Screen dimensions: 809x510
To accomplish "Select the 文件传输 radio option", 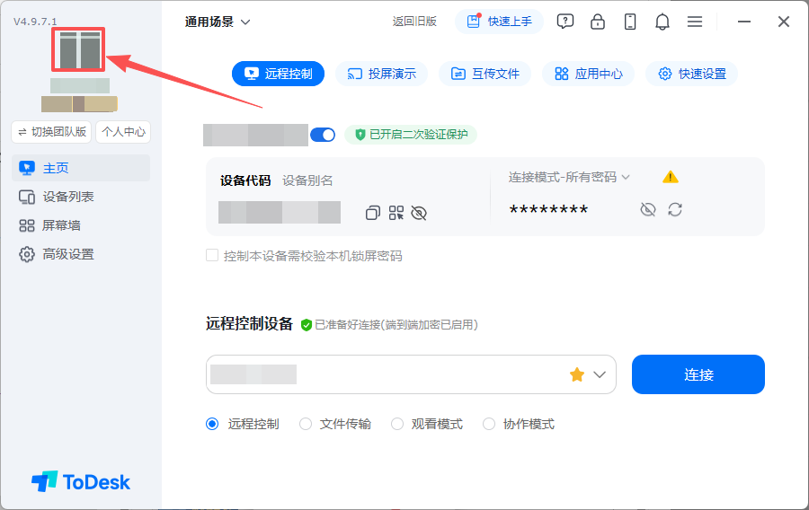I will 306,424.
